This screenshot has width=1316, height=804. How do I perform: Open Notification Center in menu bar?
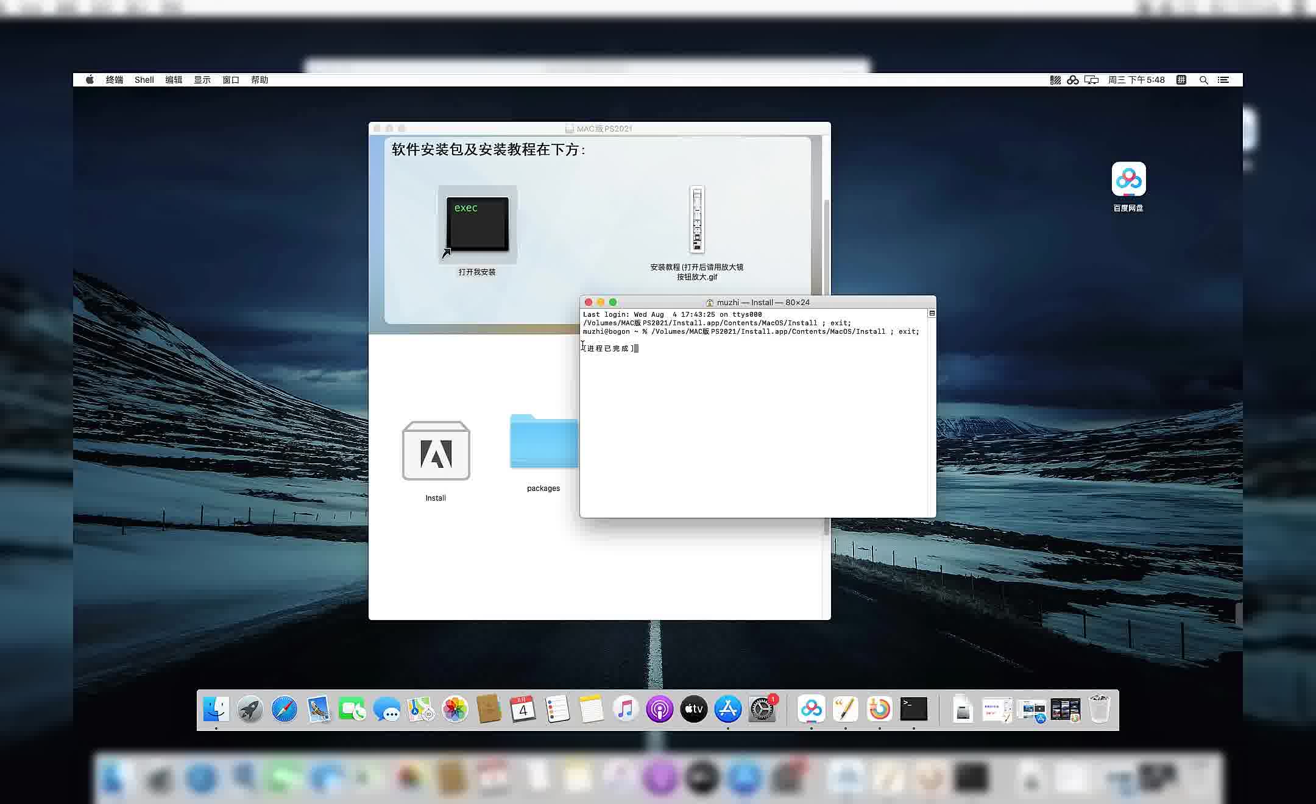[x=1223, y=80]
